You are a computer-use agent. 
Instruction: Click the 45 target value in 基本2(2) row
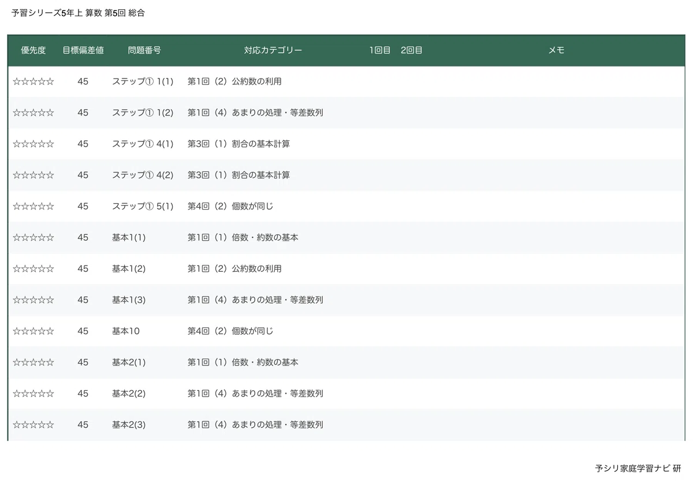pyautogui.click(x=83, y=394)
